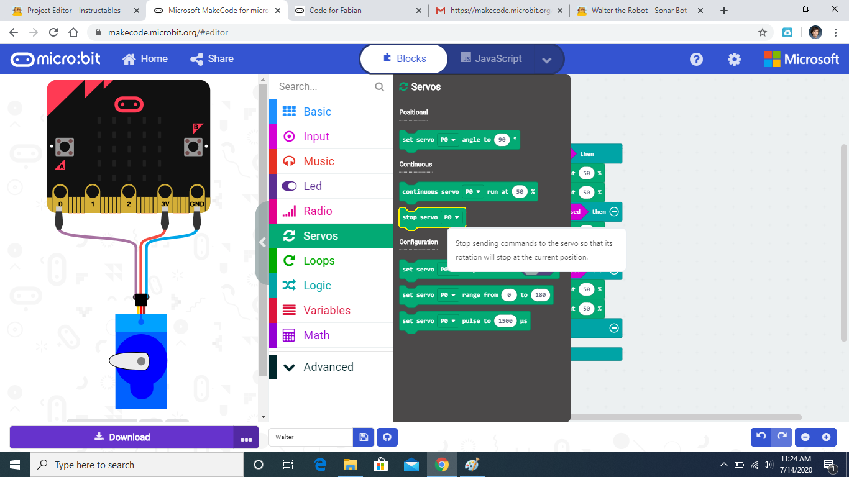Image resolution: width=849 pixels, height=477 pixels.
Task: Switch to the Blocks editor view
Action: click(x=405, y=59)
